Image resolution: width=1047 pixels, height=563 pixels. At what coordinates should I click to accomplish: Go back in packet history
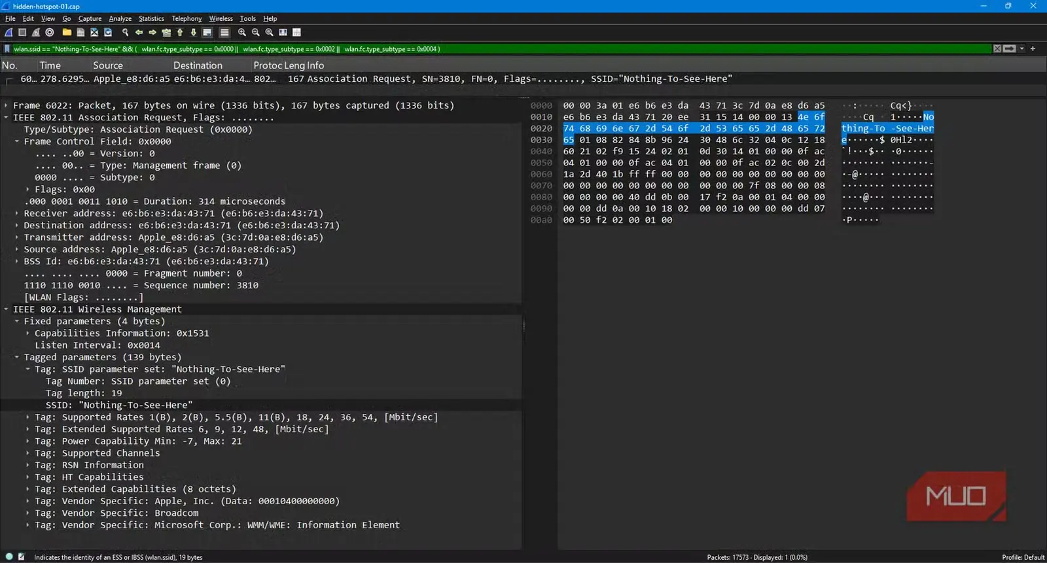(139, 32)
